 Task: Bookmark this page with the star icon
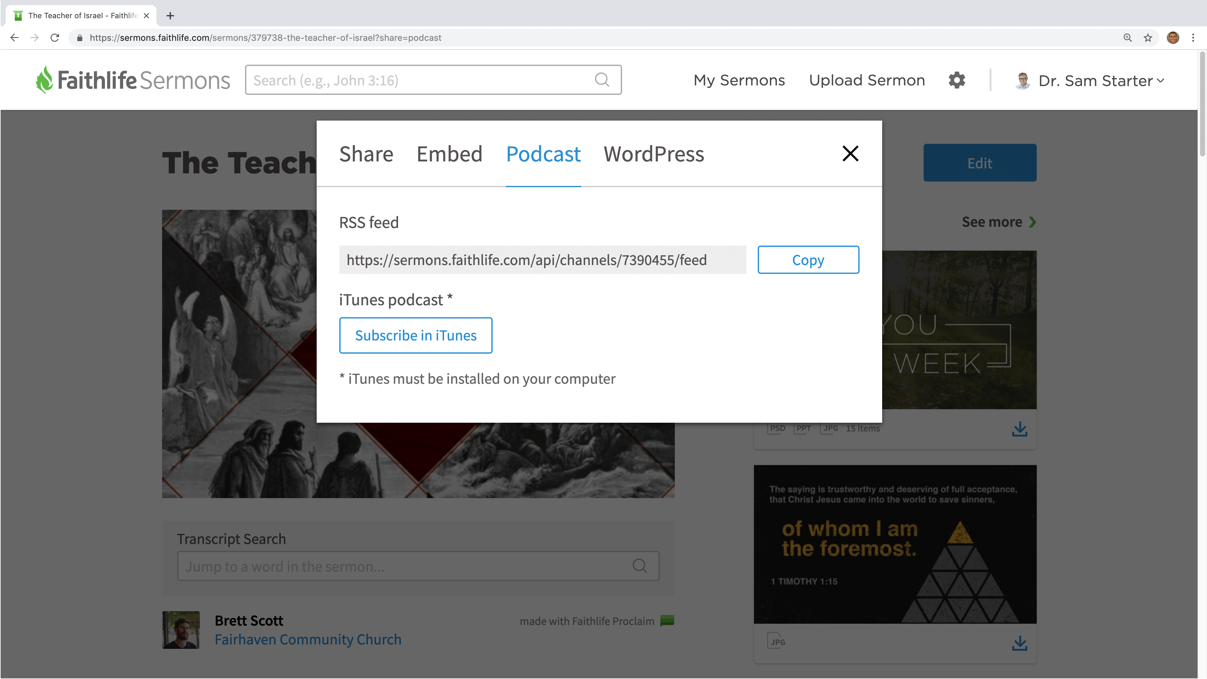click(1148, 37)
